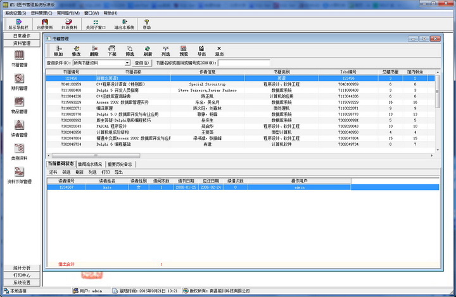
Task: Click 还书 in the borrow status toolbar
Action: (53, 172)
